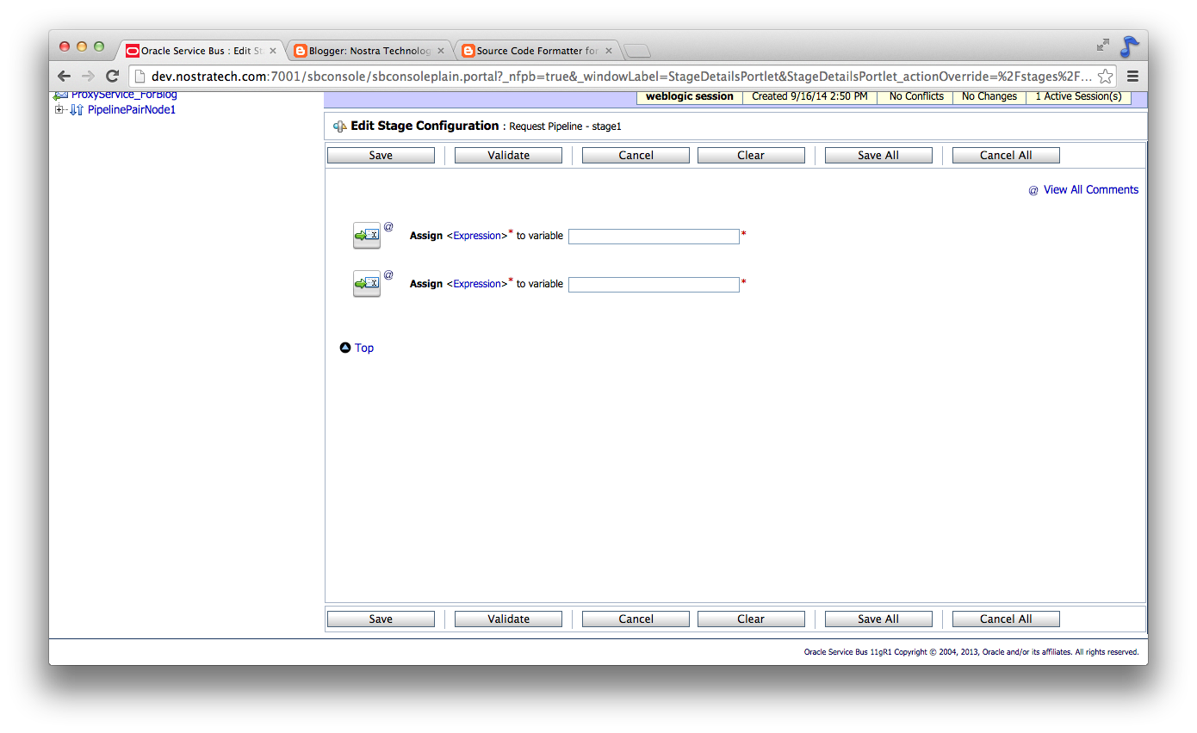This screenshot has height=733, width=1197.
Task: Open a new browser tab
Action: (637, 51)
